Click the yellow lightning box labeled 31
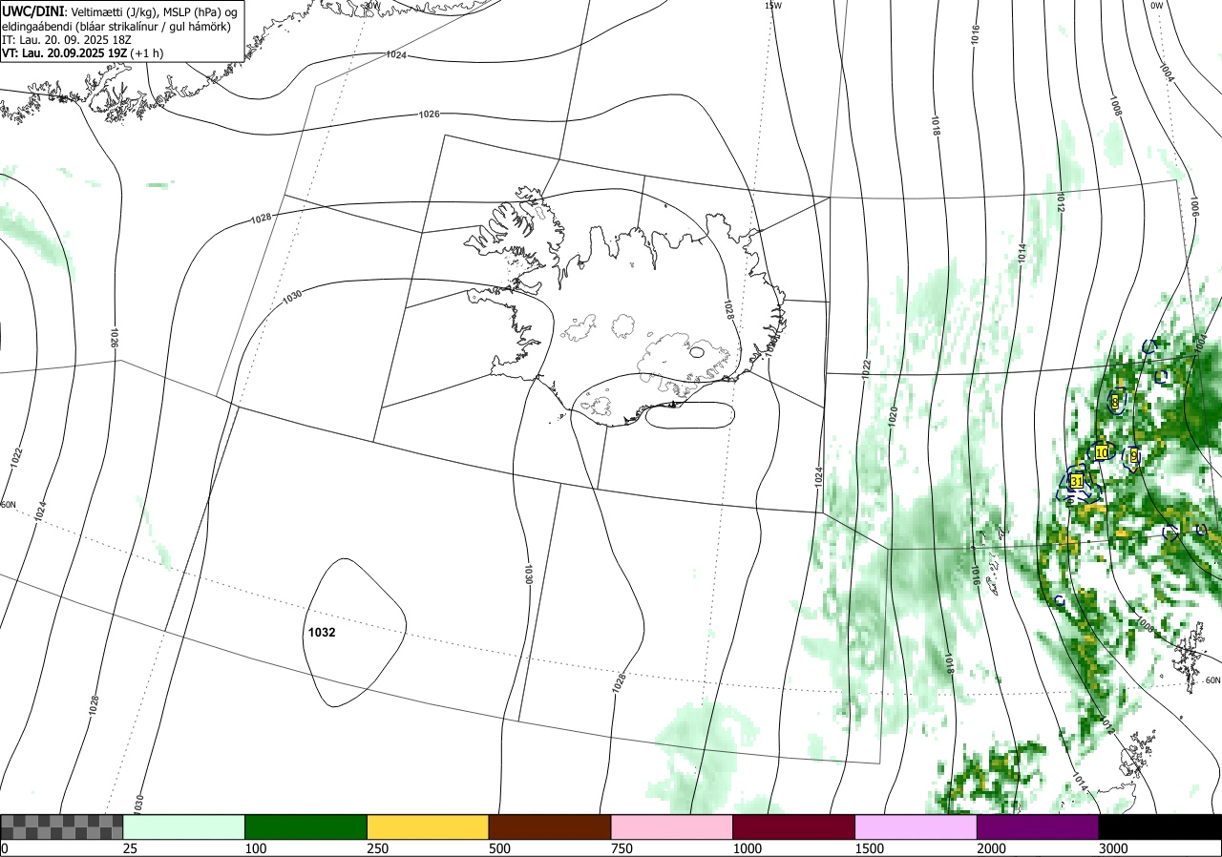The height and width of the screenshot is (857, 1222). point(1077,481)
